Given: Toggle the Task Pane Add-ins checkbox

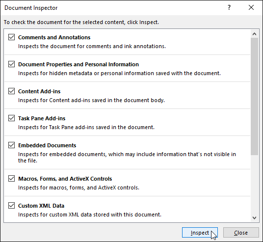Looking at the screenshot, I should point(11,118).
